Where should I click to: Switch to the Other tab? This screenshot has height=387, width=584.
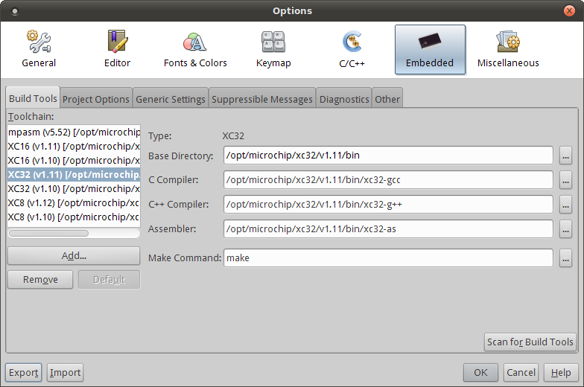[387, 99]
